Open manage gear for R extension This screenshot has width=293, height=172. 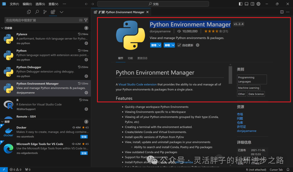click(x=86, y=109)
